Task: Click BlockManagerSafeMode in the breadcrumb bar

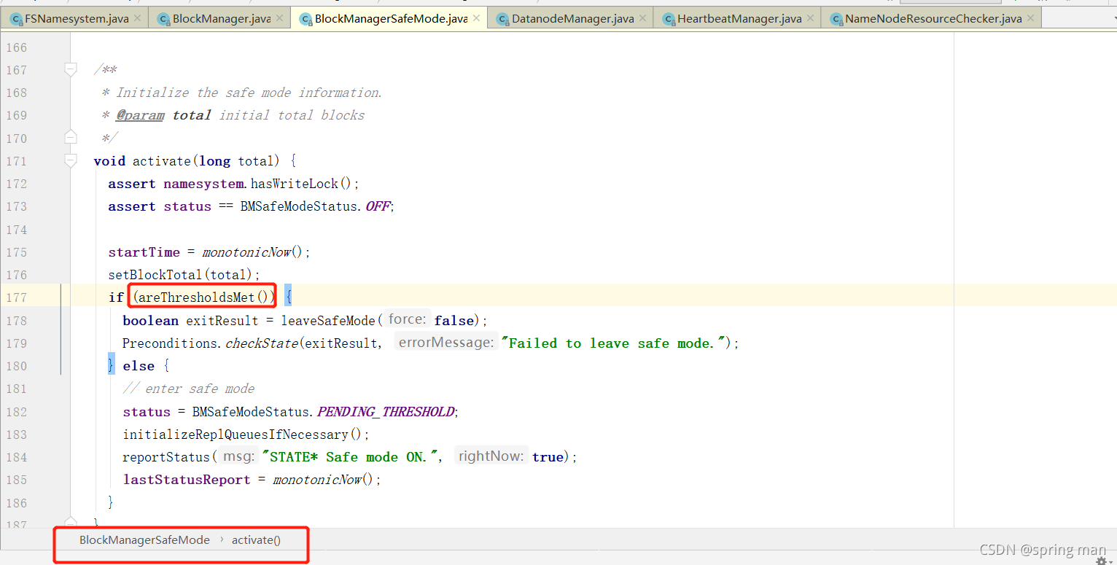Action: coord(144,540)
